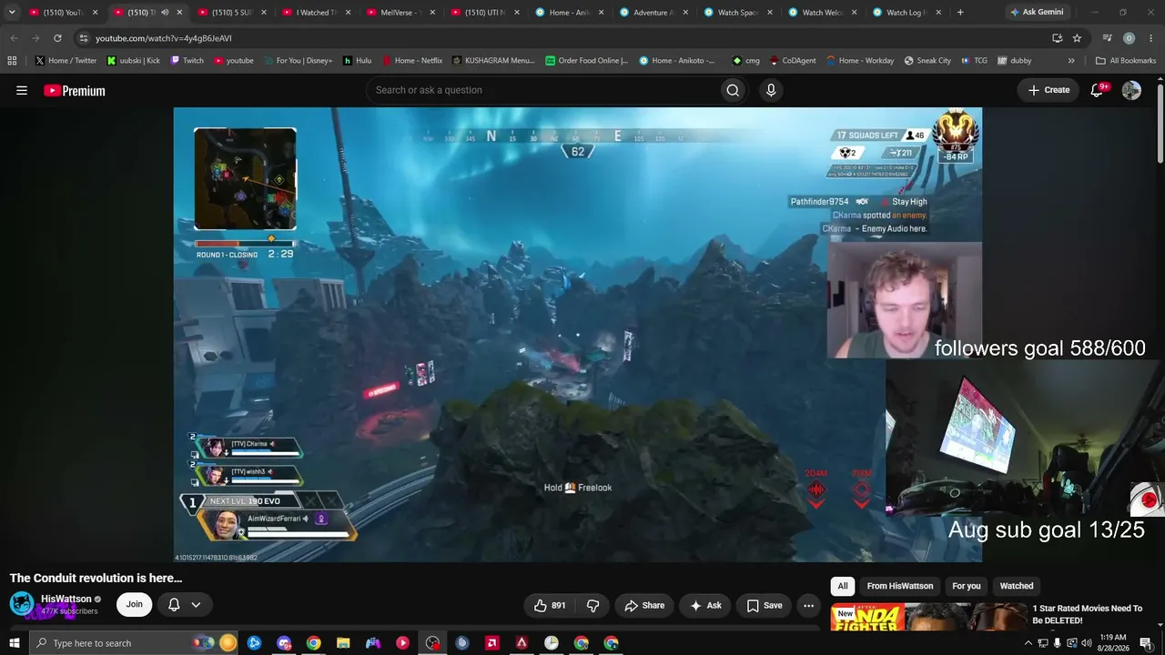Open the Hulu bookmark
This screenshot has height=655, width=1165.
357,61
